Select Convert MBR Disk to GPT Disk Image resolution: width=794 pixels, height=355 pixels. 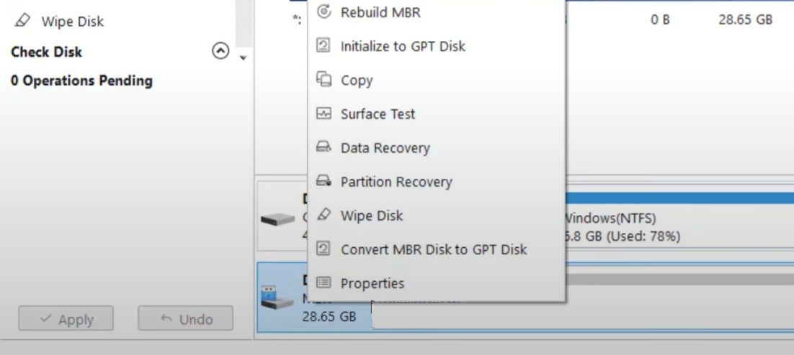click(x=433, y=249)
